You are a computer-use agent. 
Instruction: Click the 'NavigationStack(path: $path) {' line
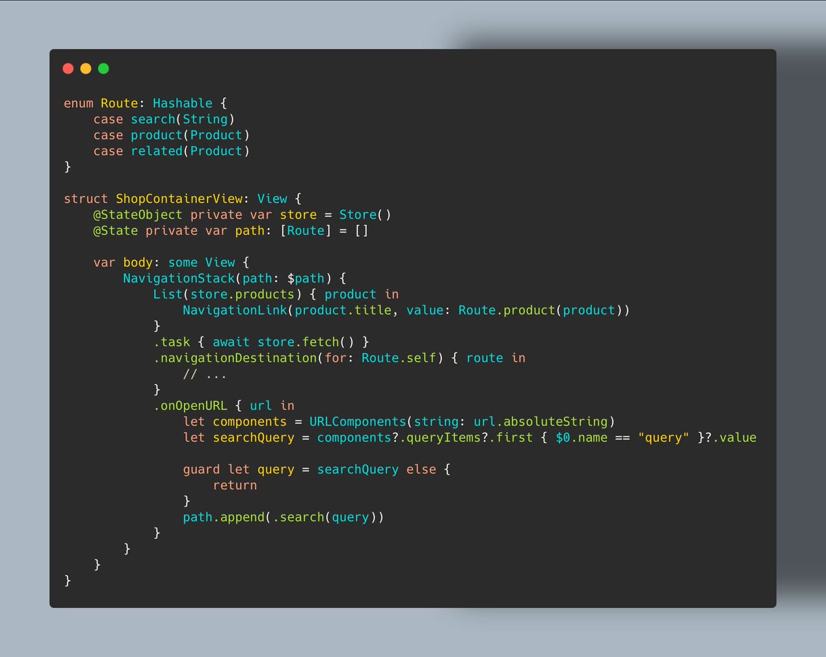[x=235, y=278]
